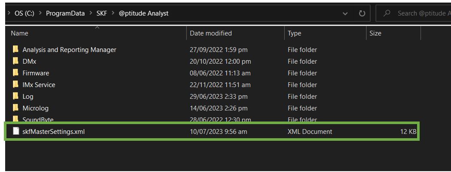Sort by Size column header
This screenshot has width=451, height=172.
(x=375, y=33)
